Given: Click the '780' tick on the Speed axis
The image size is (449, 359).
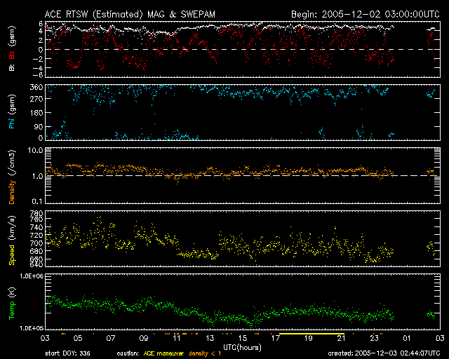Looking at the screenshot, I should coord(36,213).
